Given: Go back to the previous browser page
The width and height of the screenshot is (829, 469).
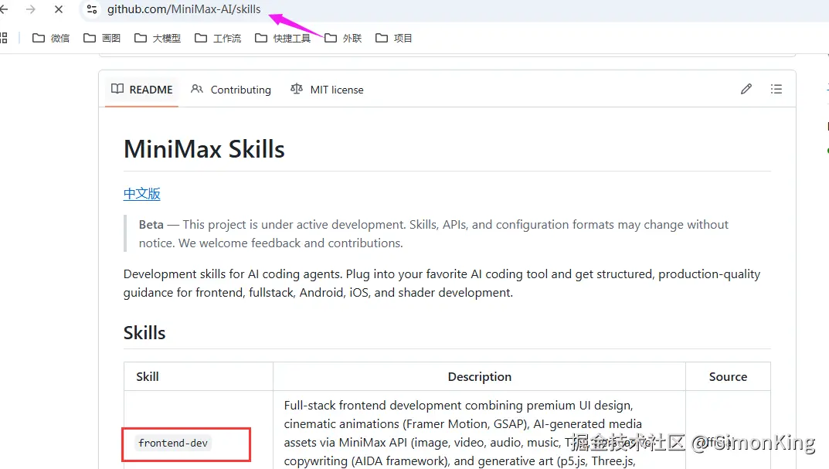Looking at the screenshot, I should coord(4,9).
